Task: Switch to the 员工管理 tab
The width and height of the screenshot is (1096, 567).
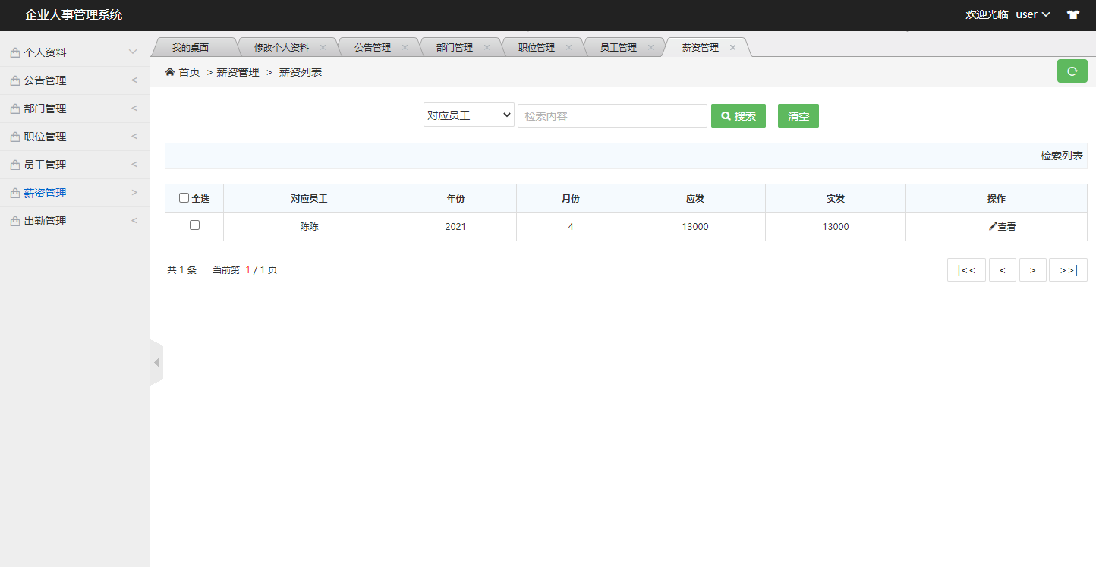Action: tap(618, 46)
